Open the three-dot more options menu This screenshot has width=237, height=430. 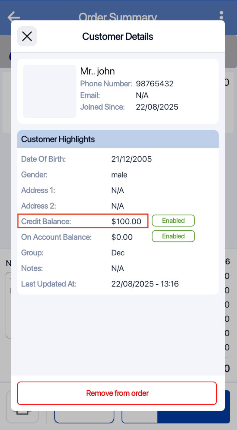[221, 15]
